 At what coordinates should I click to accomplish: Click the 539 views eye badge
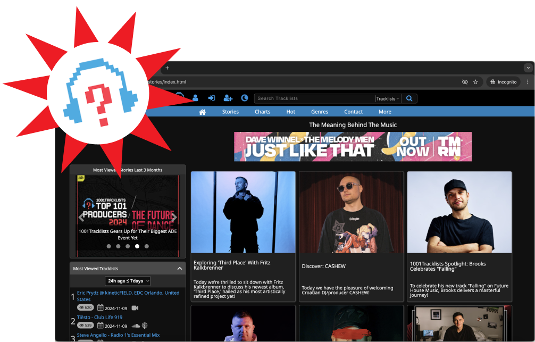pyautogui.click(x=86, y=326)
